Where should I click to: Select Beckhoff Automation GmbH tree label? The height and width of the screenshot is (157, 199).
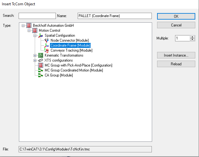(x=53, y=25)
